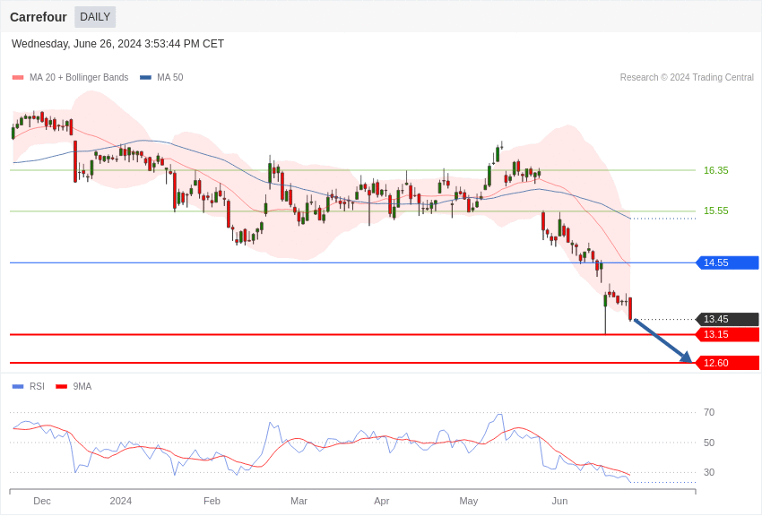This screenshot has height=516, width=762.
Task: Click the DAILY timeframe button
Action: (x=95, y=17)
